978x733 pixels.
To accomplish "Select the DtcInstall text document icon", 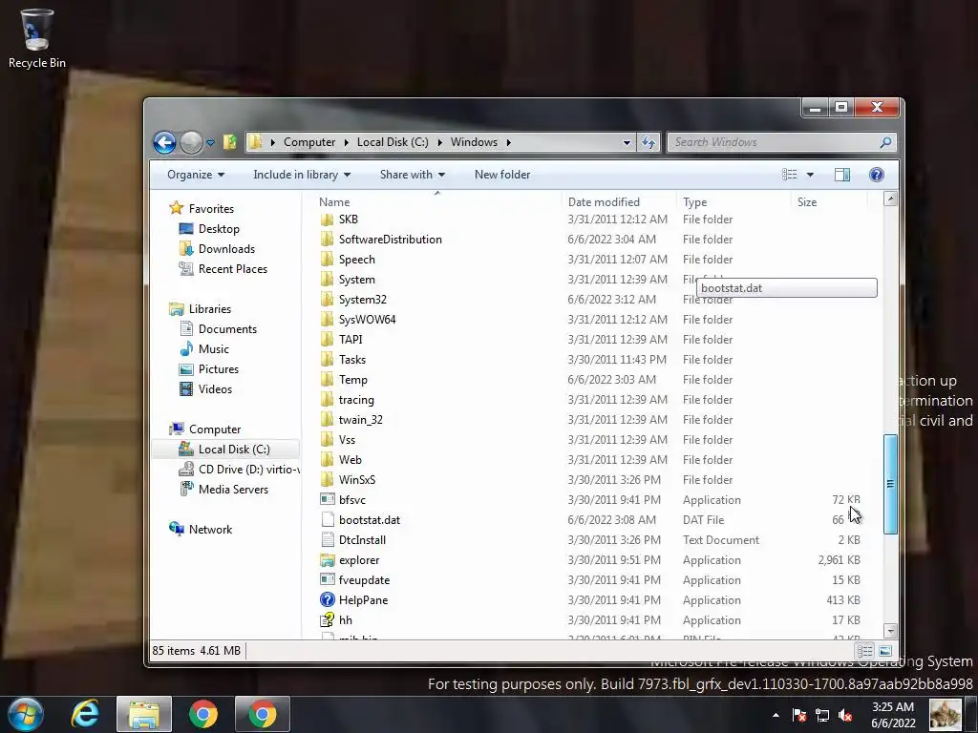I will [x=327, y=540].
